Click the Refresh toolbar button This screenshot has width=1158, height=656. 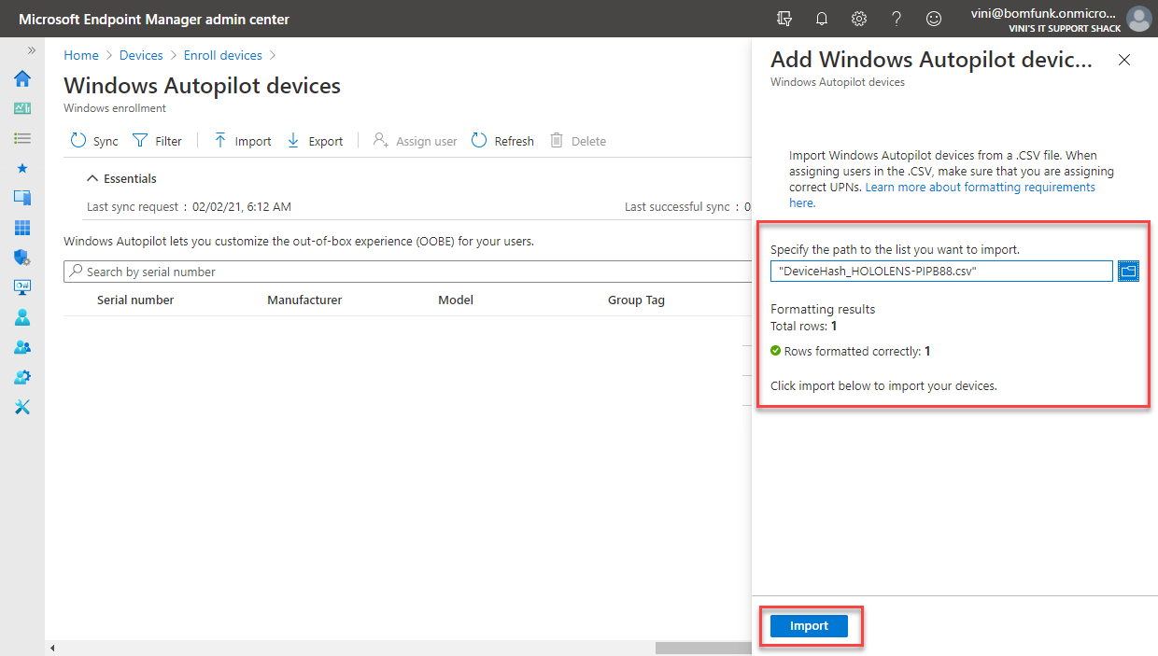point(502,141)
